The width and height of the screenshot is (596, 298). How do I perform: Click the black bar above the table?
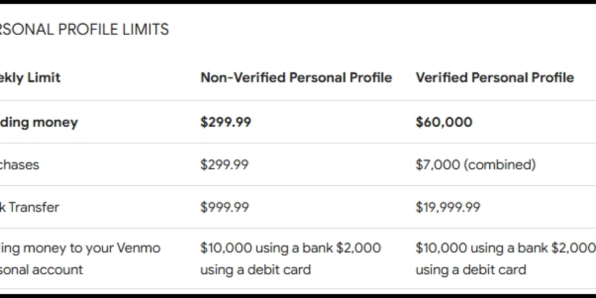coord(298,2)
